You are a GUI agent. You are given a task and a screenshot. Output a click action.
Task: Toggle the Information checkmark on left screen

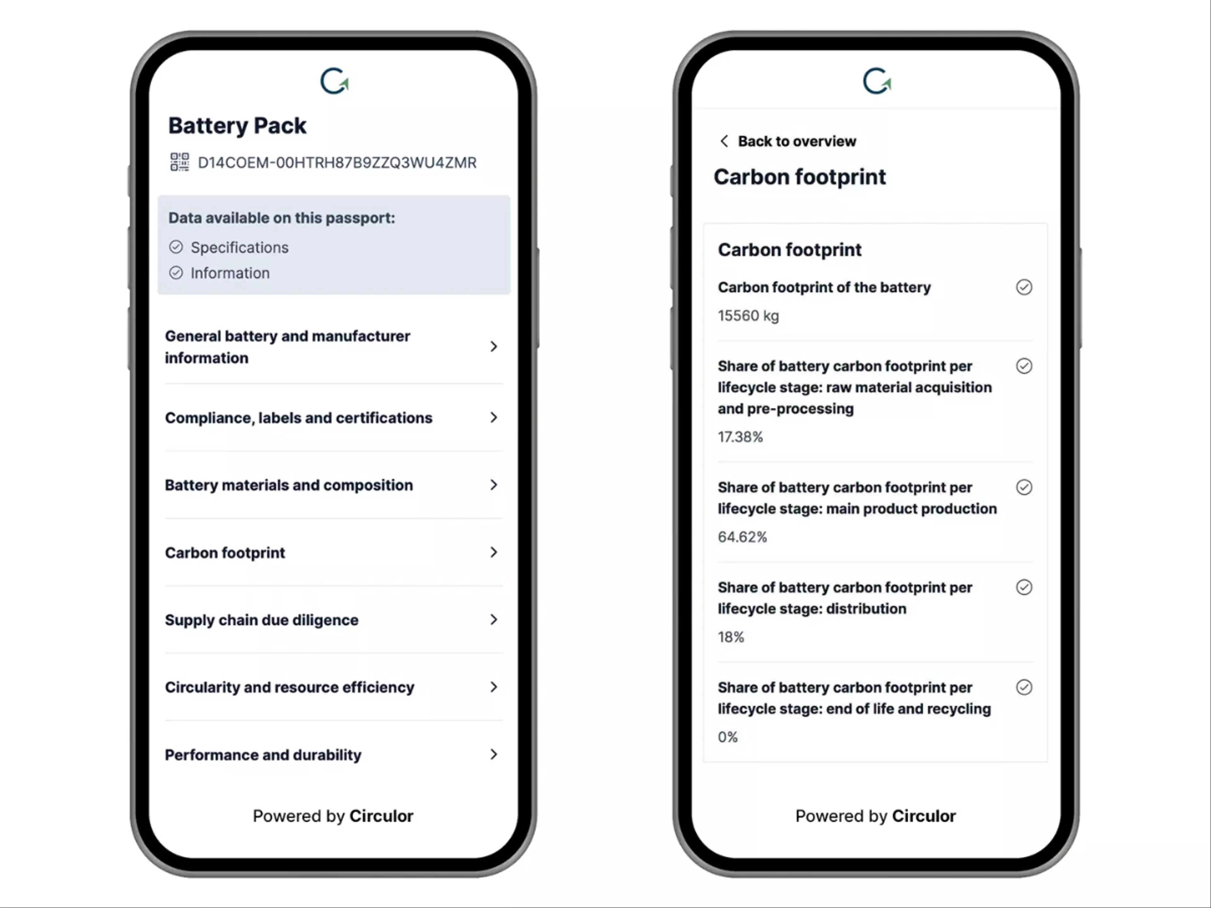click(x=175, y=273)
